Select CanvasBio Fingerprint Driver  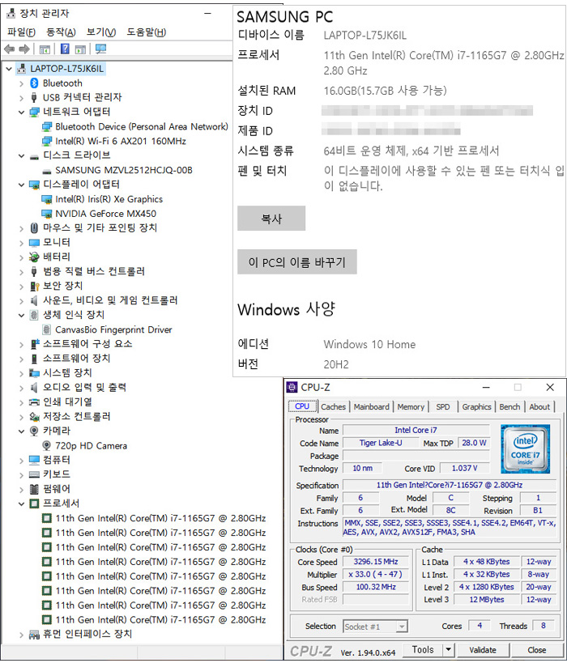click(113, 329)
